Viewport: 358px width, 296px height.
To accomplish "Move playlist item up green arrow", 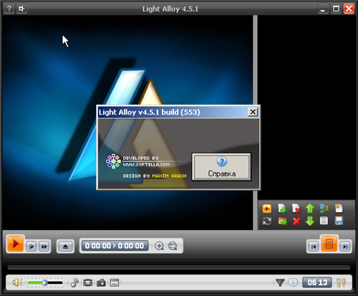I will click(x=310, y=209).
